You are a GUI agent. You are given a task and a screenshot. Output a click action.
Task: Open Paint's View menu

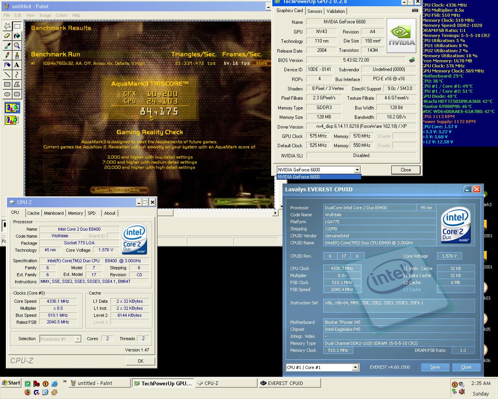[30, 15]
